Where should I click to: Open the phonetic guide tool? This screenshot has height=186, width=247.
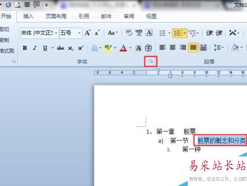139,33
